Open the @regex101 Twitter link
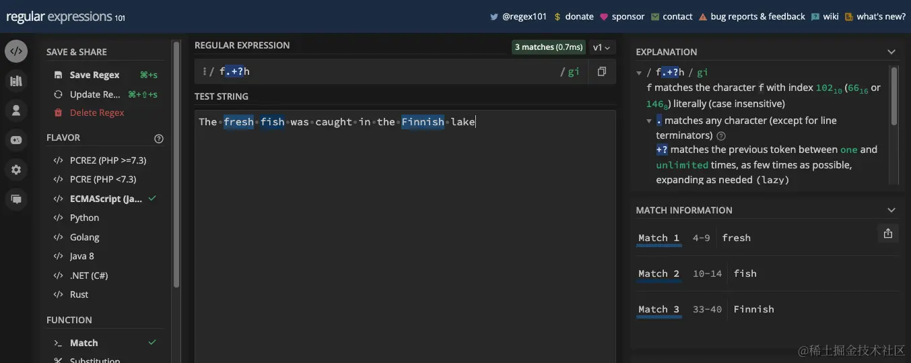Image resolution: width=911 pixels, height=363 pixels. (x=518, y=17)
